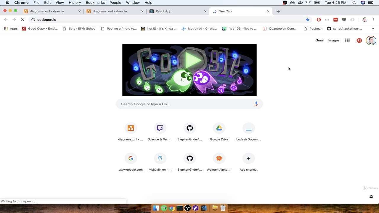
Task: Open Chrome's three-dot menu
Action: (x=373, y=20)
